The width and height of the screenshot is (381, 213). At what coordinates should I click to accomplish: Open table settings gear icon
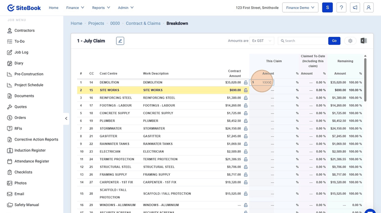(x=350, y=41)
